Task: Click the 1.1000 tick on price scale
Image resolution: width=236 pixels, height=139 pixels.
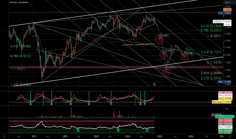Action: point(227,62)
